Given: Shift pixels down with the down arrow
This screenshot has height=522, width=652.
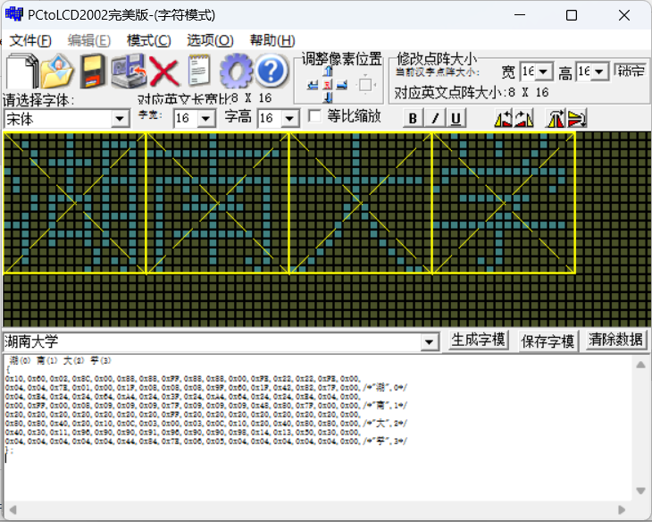Looking at the screenshot, I should tap(328, 97).
